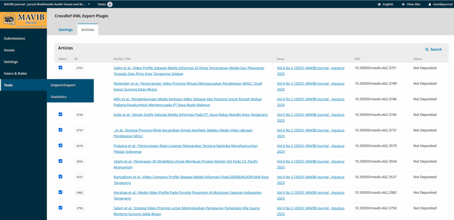454x220 pixels.
Task: Click the ID field showing 3537
Action: point(79,177)
